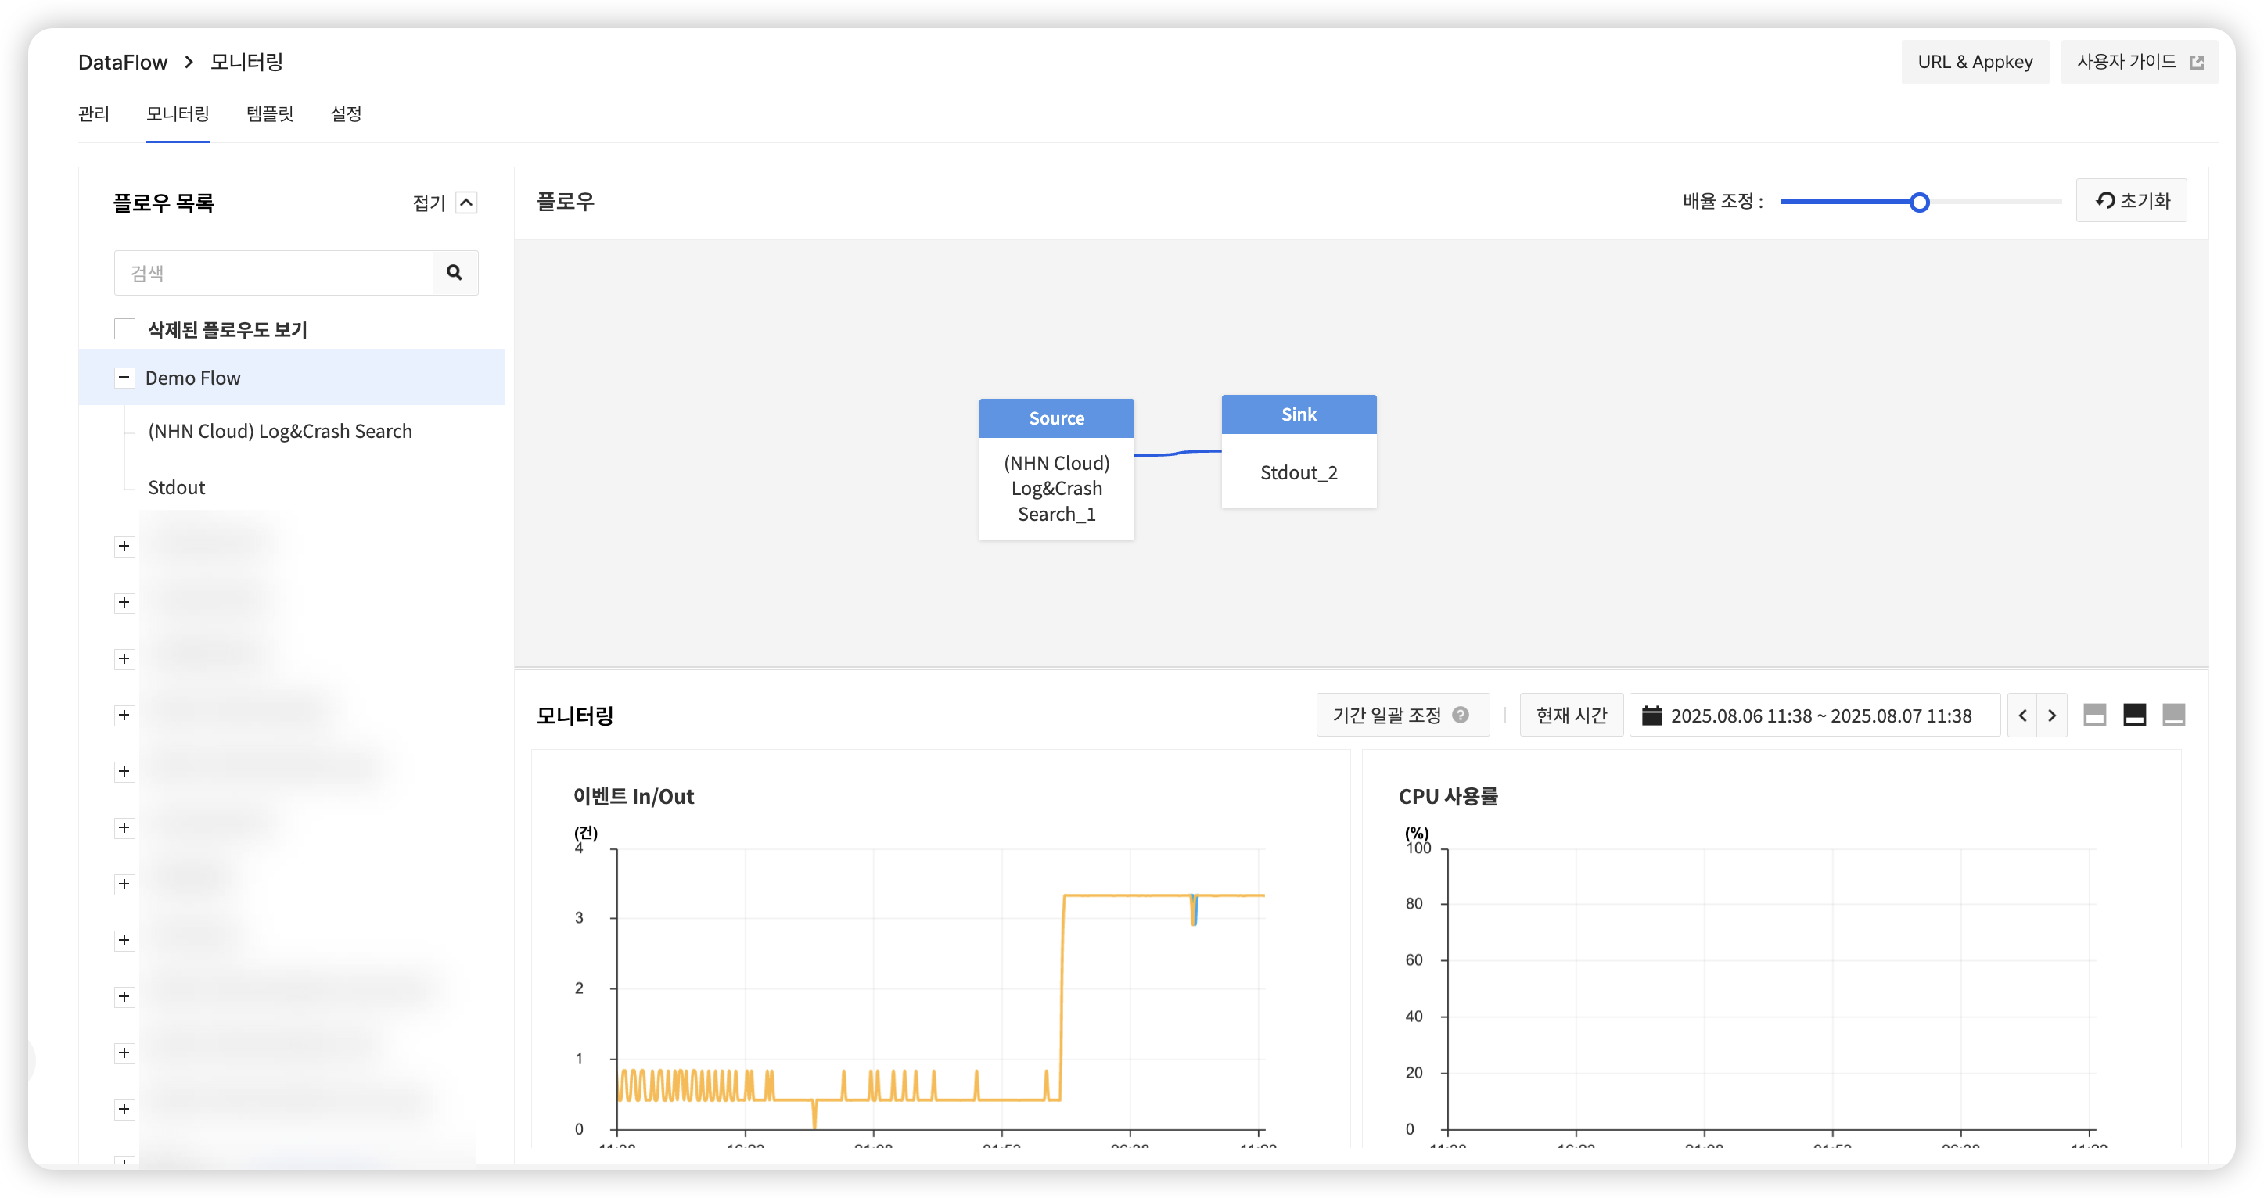2264x1198 pixels.
Task: Select the leftmost monitoring layout view icon
Action: tap(2095, 715)
